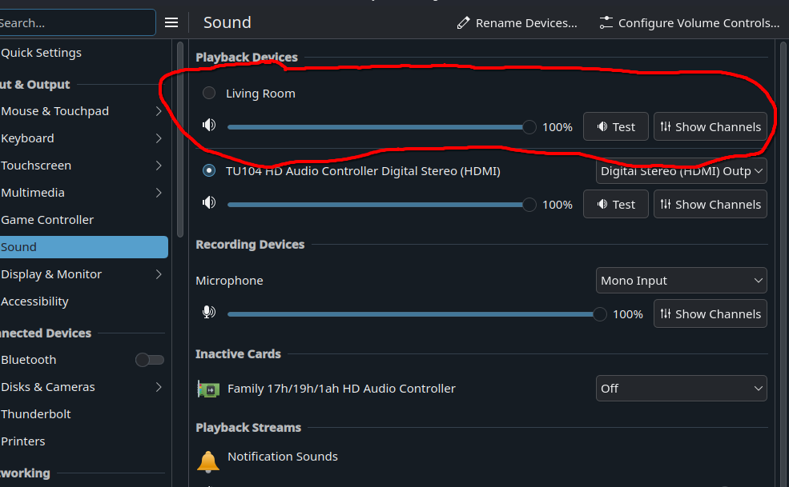Click the Sound page vertical scrollbar
The width and height of the screenshot is (789, 487).
point(783,264)
